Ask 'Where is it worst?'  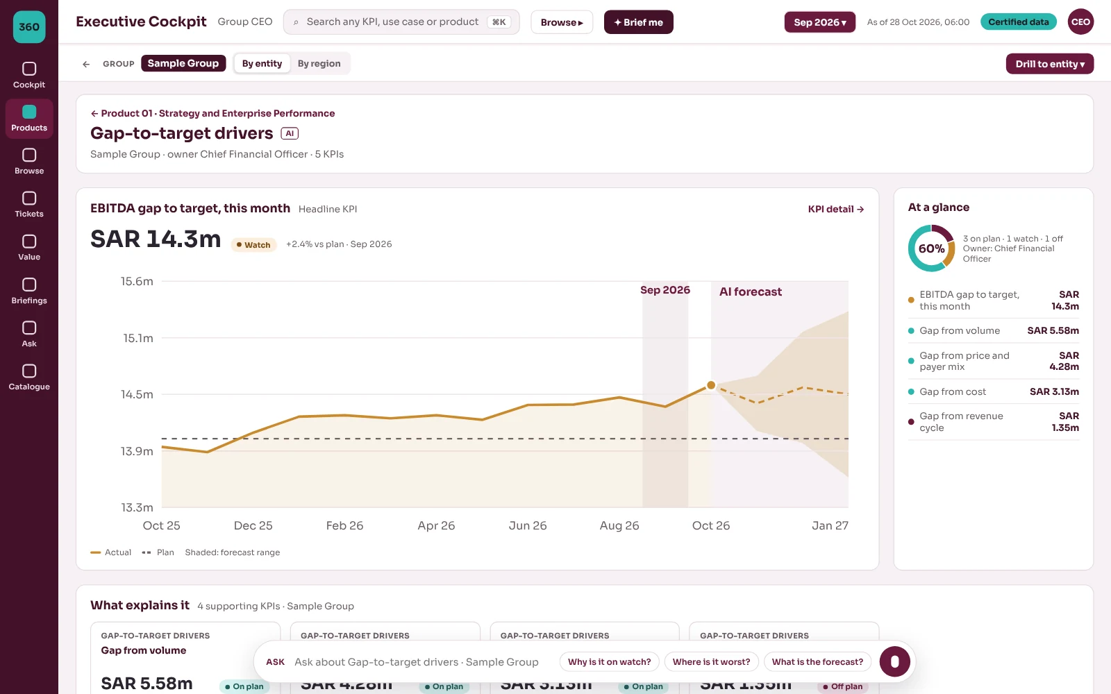711,662
